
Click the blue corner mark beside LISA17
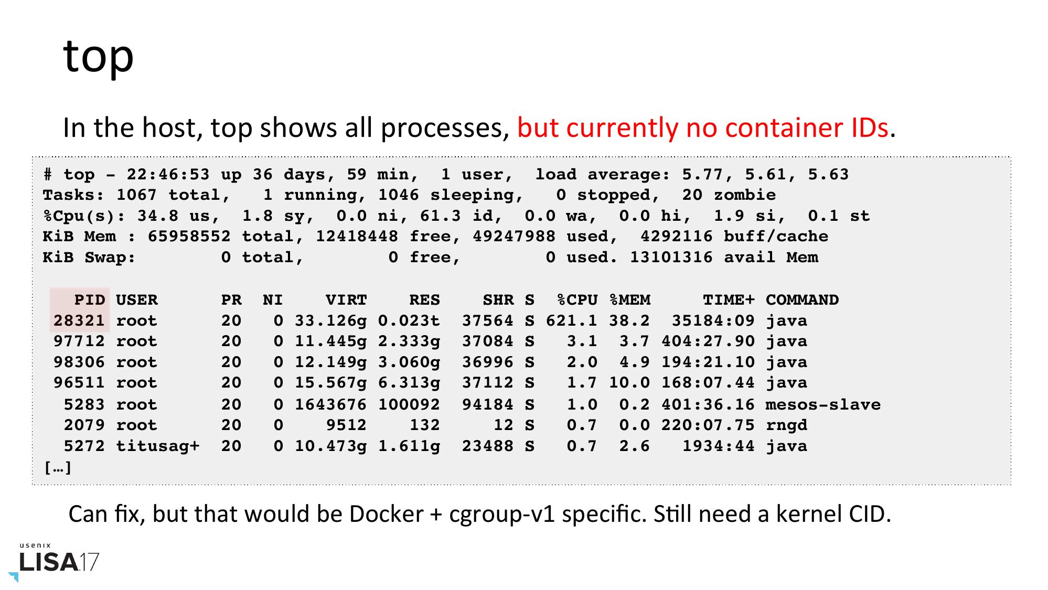(x=14, y=576)
